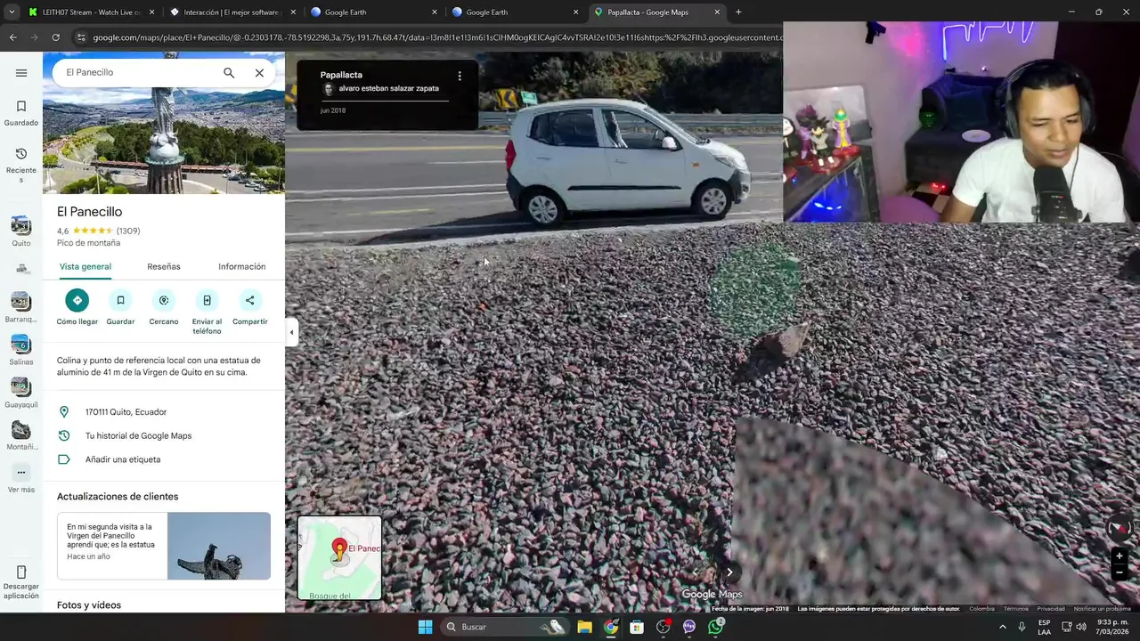Open the tab search dropdown
The width and height of the screenshot is (1140, 641).
coord(12,12)
